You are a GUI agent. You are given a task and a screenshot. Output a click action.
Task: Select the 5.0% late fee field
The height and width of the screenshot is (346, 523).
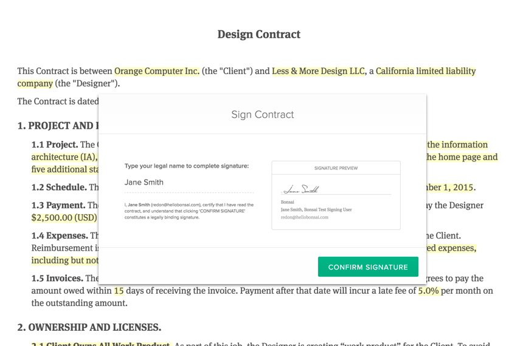click(x=428, y=291)
